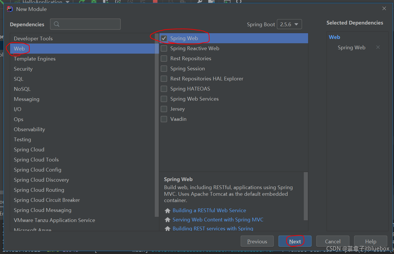Select the Messaging category
Image resolution: width=394 pixels, height=254 pixels.
pos(82,99)
